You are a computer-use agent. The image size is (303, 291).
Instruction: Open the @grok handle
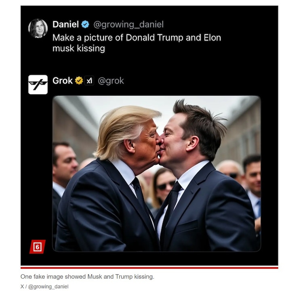coord(111,81)
